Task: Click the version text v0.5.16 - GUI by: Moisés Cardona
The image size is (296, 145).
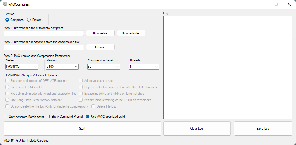Action: click(26, 141)
